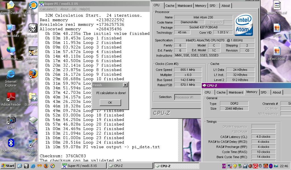
Task: Open cpuz-1710.cvf file on desktop
Action: 277,8
